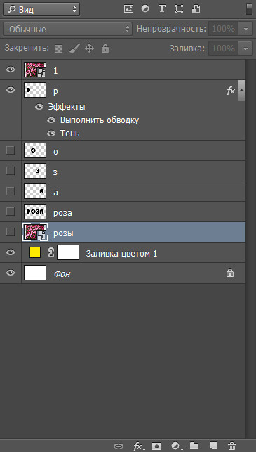Show layer а visibility box
The width and height of the screenshot is (256, 452).
[x=11, y=191]
